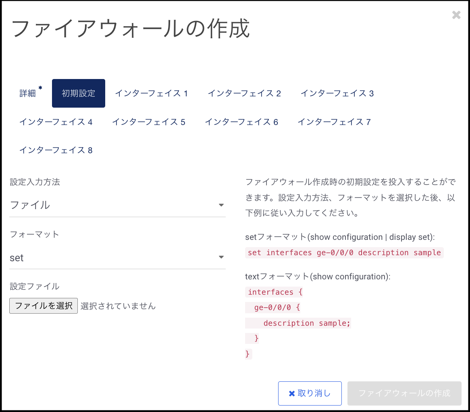Open the インターフェイス 3 tab

(x=337, y=93)
